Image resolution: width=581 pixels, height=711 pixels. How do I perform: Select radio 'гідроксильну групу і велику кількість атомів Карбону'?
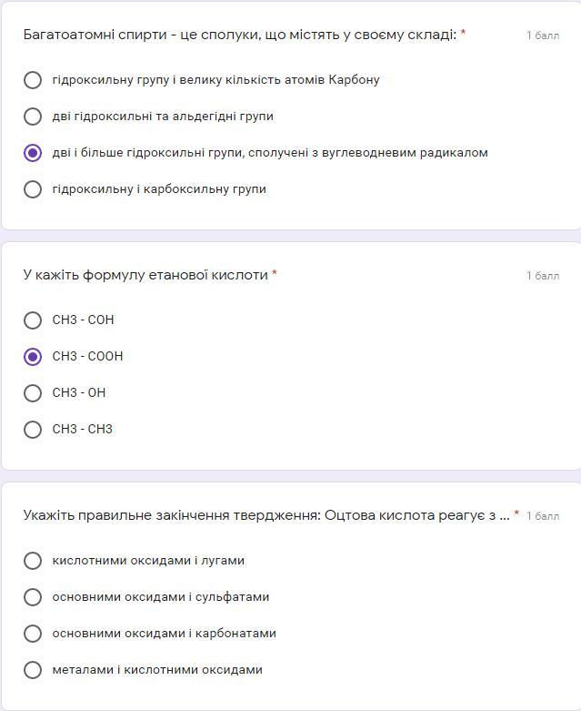[x=33, y=80]
